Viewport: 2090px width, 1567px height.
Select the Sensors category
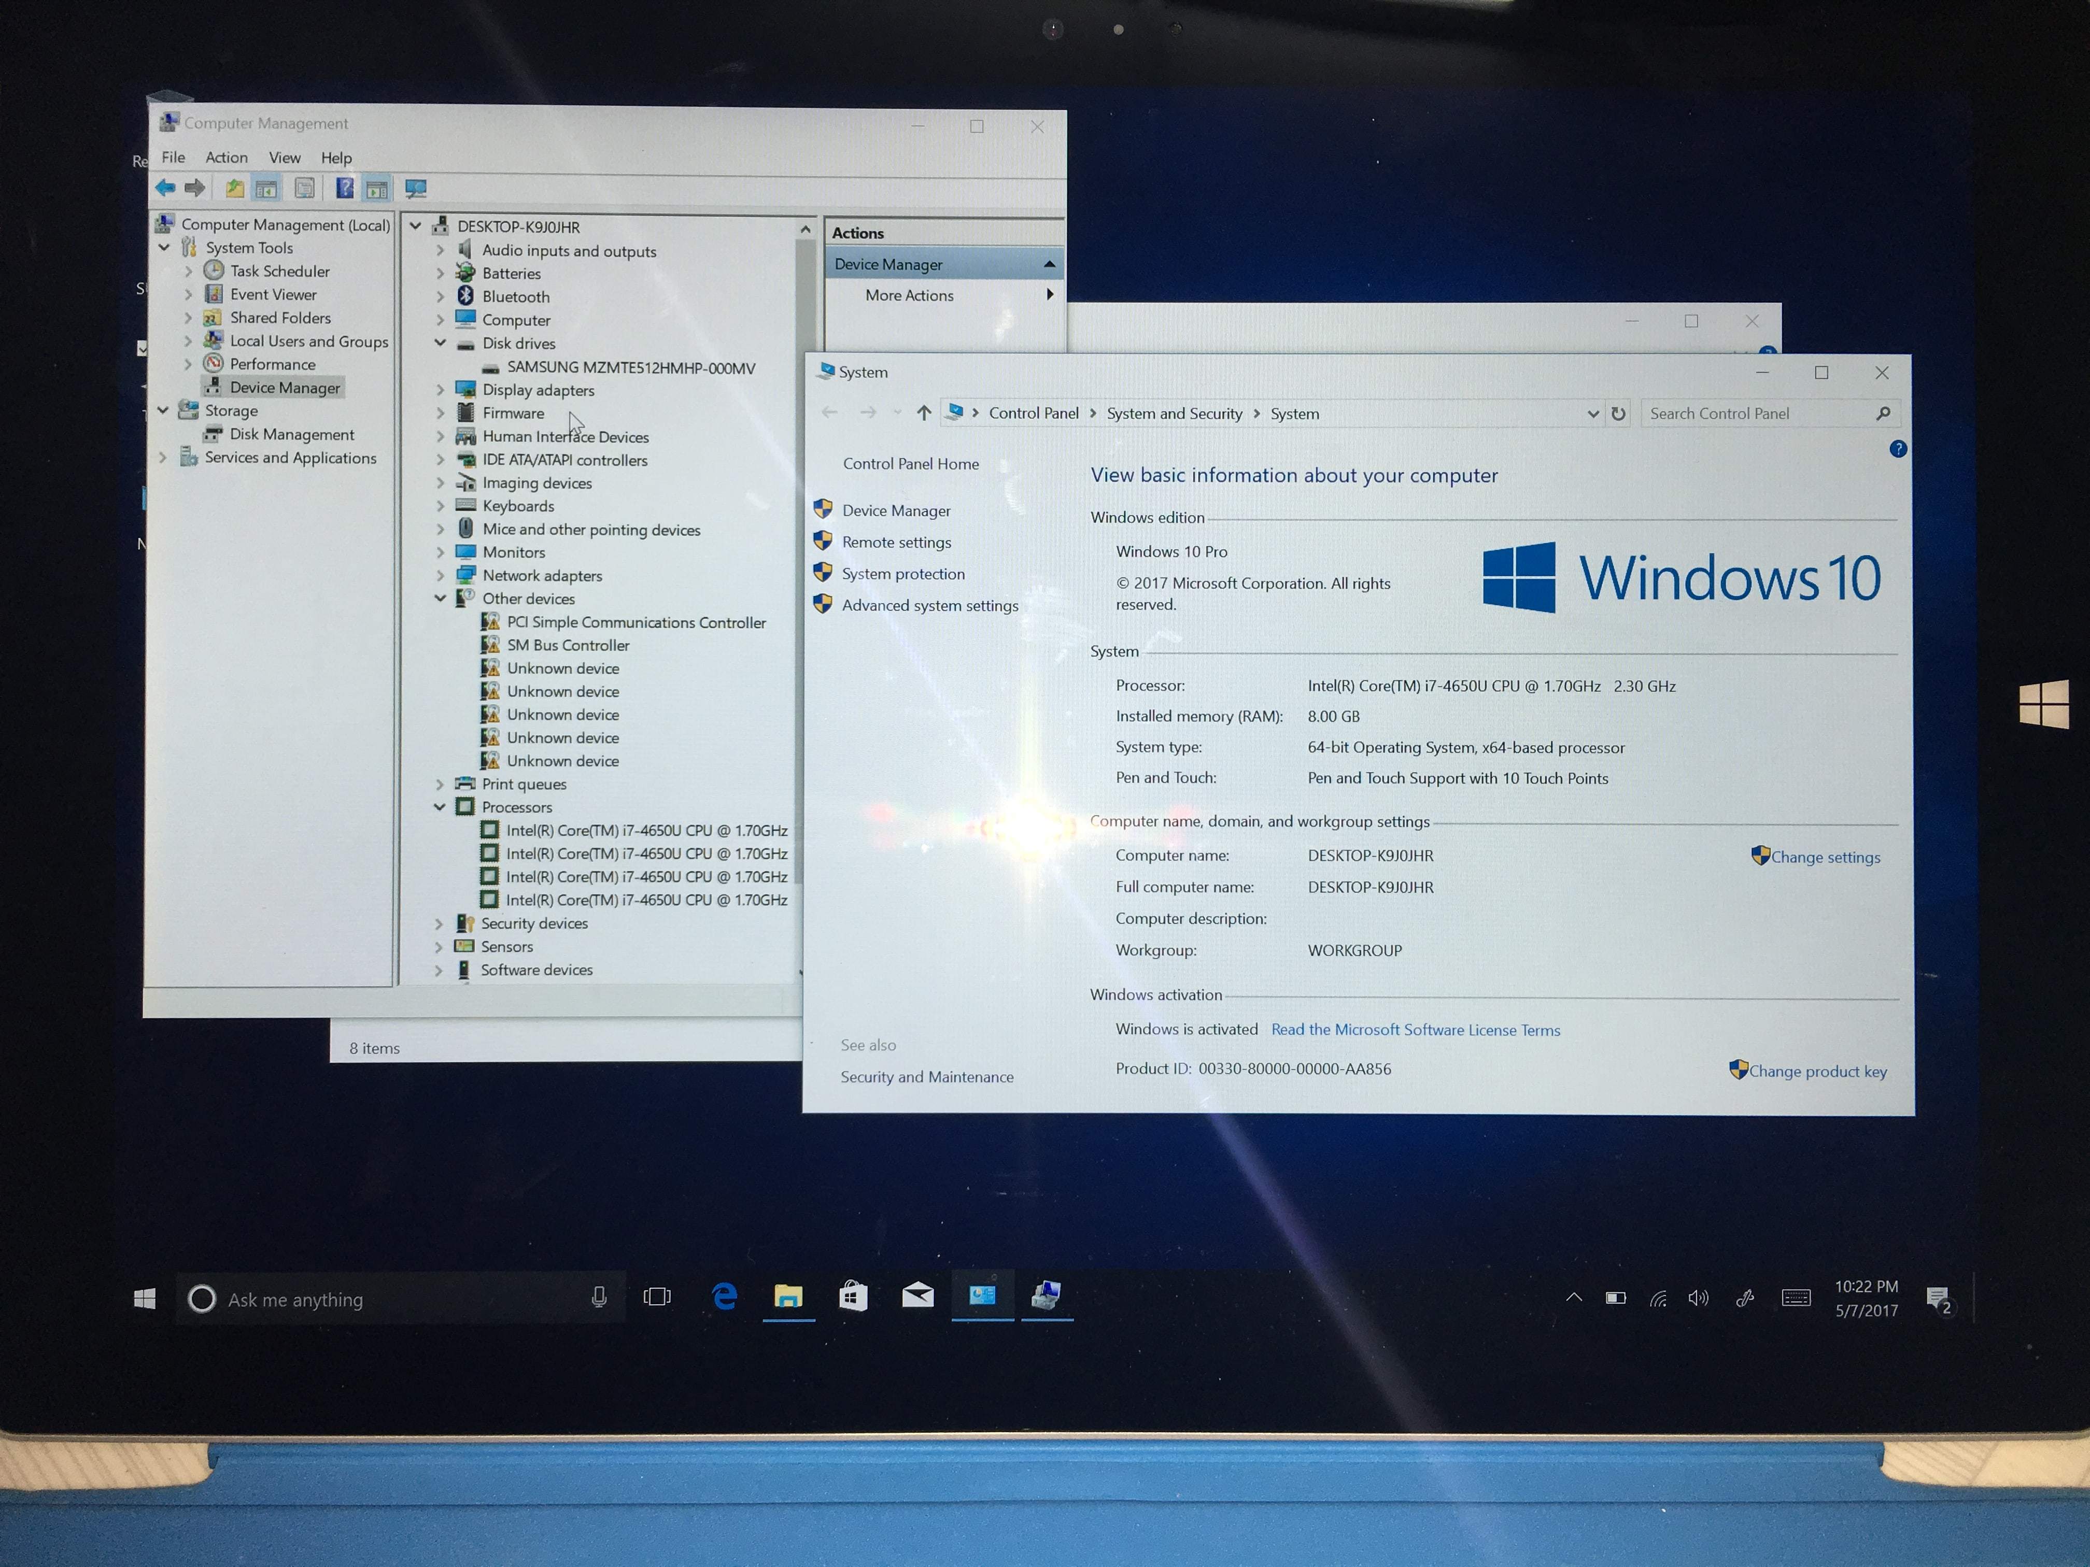click(506, 946)
